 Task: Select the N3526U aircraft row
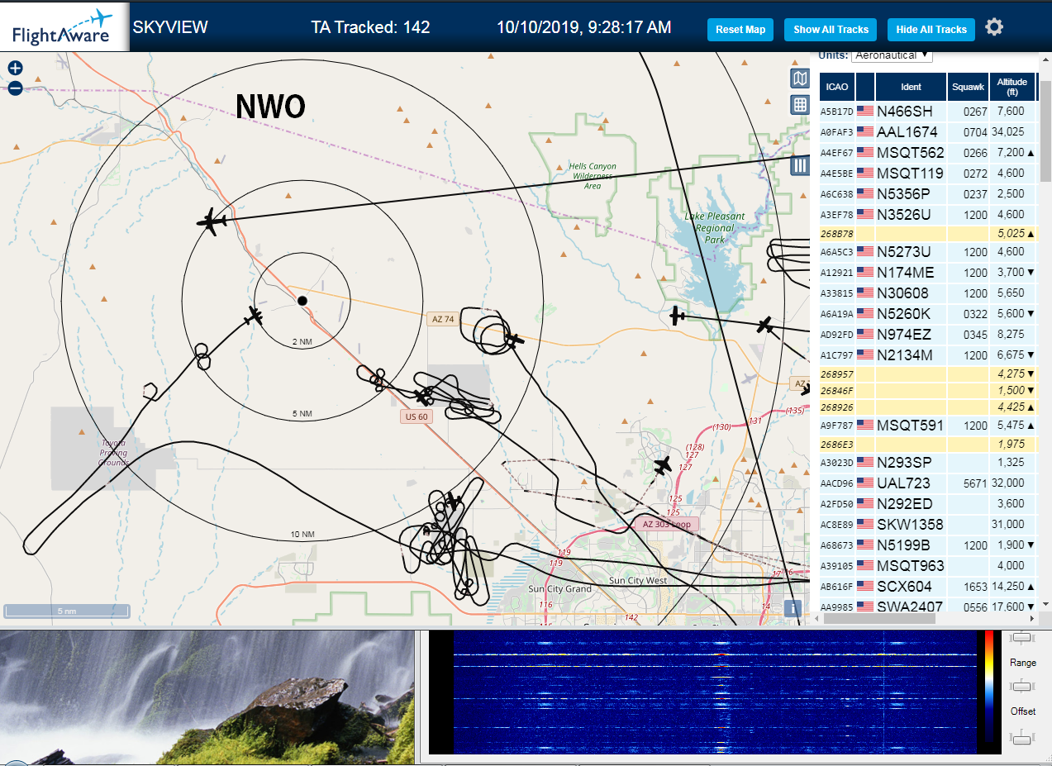click(x=928, y=214)
